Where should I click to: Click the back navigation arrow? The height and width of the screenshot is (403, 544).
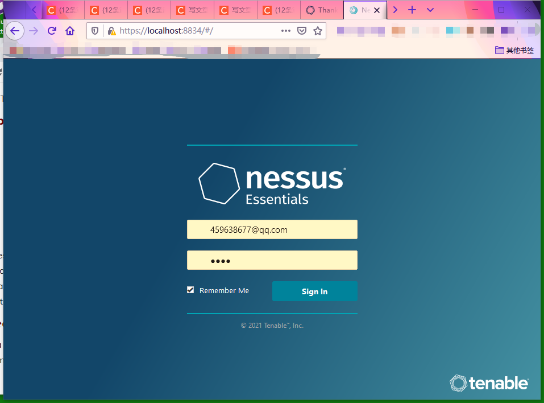pos(15,31)
